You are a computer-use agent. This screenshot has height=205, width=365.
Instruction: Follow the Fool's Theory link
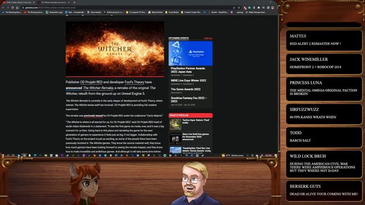pyautogui.click(x=135, y=82)
